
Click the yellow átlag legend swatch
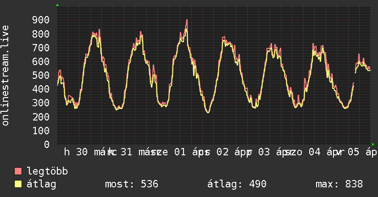pos(18,184)
